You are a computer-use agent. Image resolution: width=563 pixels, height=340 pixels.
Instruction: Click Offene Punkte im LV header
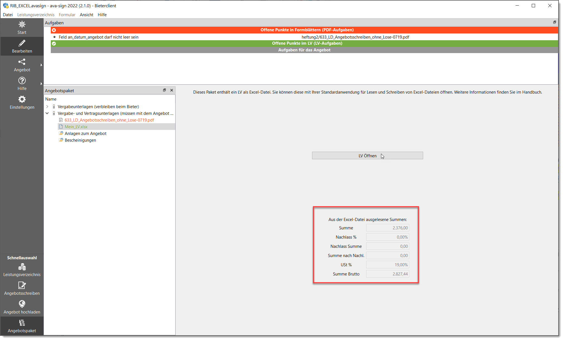(x=304, y=43)
